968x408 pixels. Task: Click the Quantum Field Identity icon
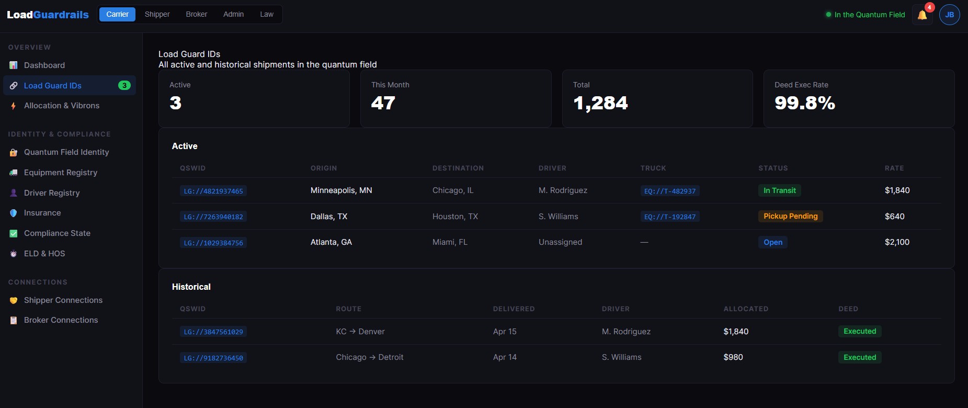coord(14,152)
